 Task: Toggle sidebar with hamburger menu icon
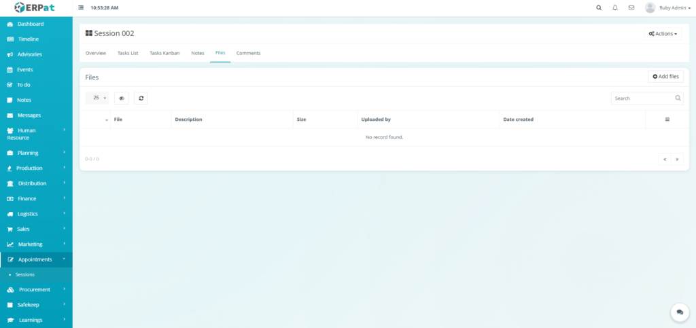pyautogui.click(x=82, y=7)
